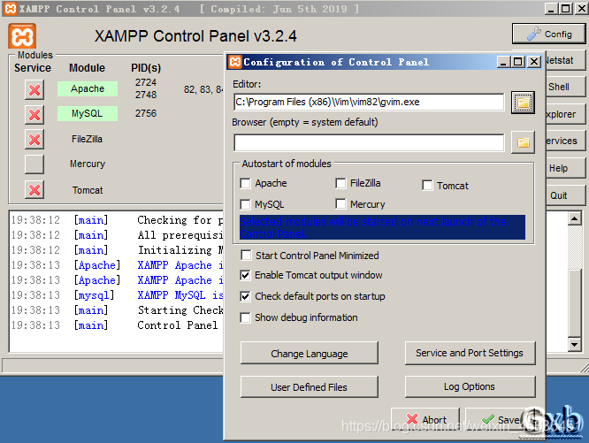Open Log Options
The image size is (589, 443).
click(470, 386)
